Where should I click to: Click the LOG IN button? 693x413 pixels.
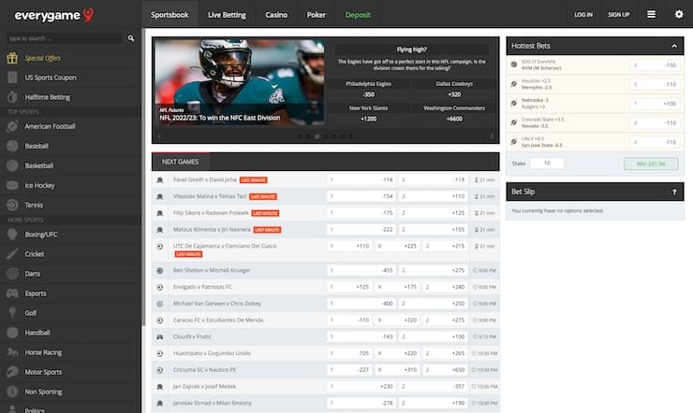tap(582, 15)
